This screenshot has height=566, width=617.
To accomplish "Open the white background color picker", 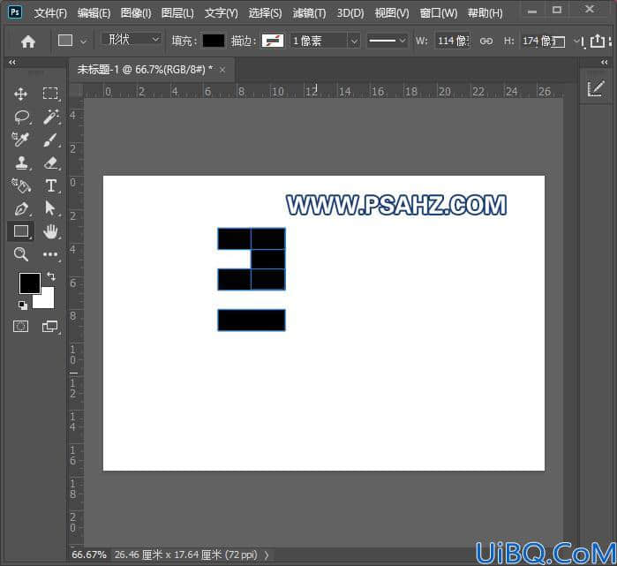I will click(46, 300).
